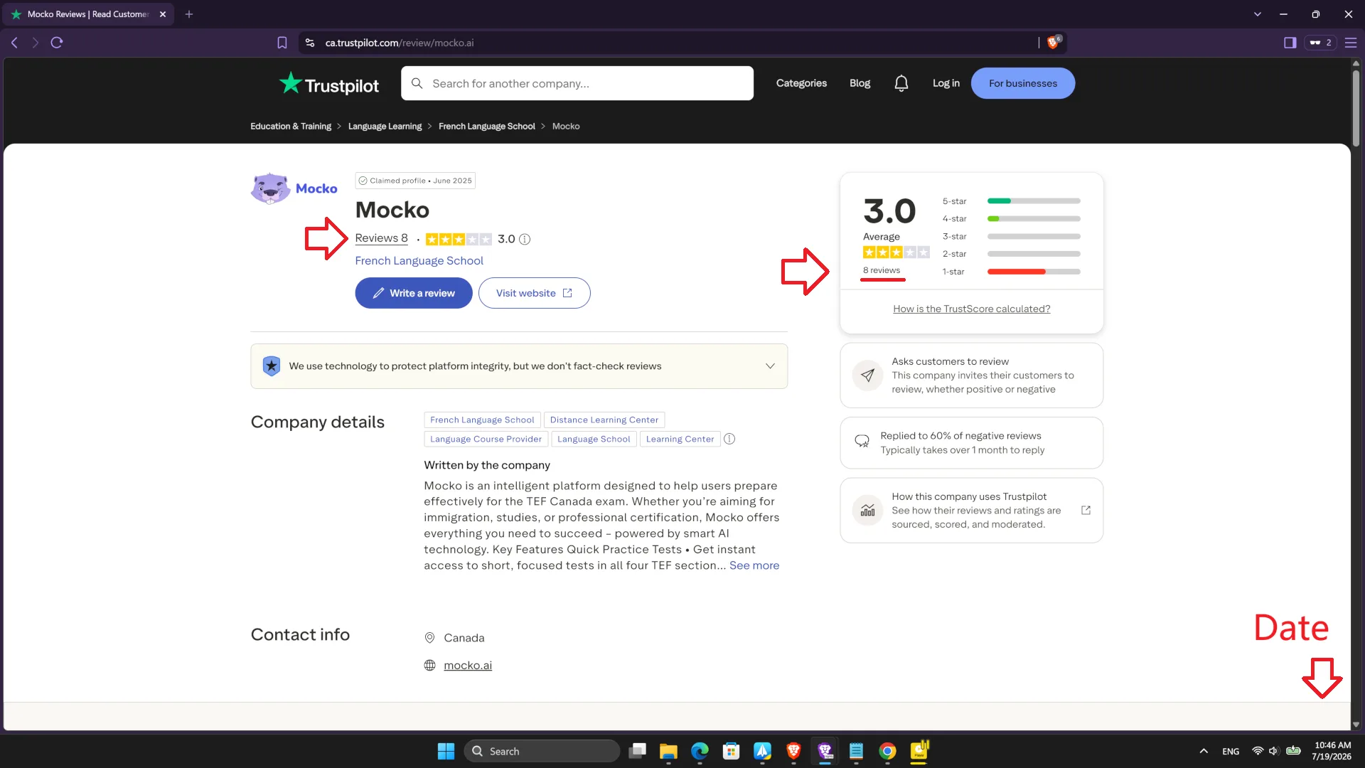The image size is (1365, 768).
Task: Close the Mocko Reviews tab
Action: point(163,14)
